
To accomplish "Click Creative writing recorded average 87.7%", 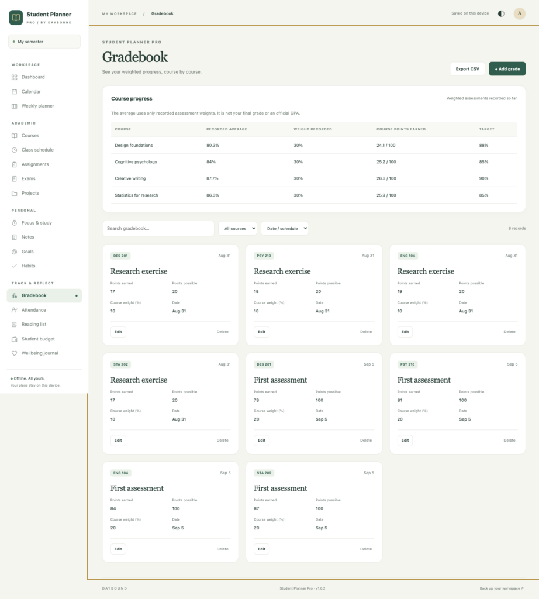I will point(213,178).
